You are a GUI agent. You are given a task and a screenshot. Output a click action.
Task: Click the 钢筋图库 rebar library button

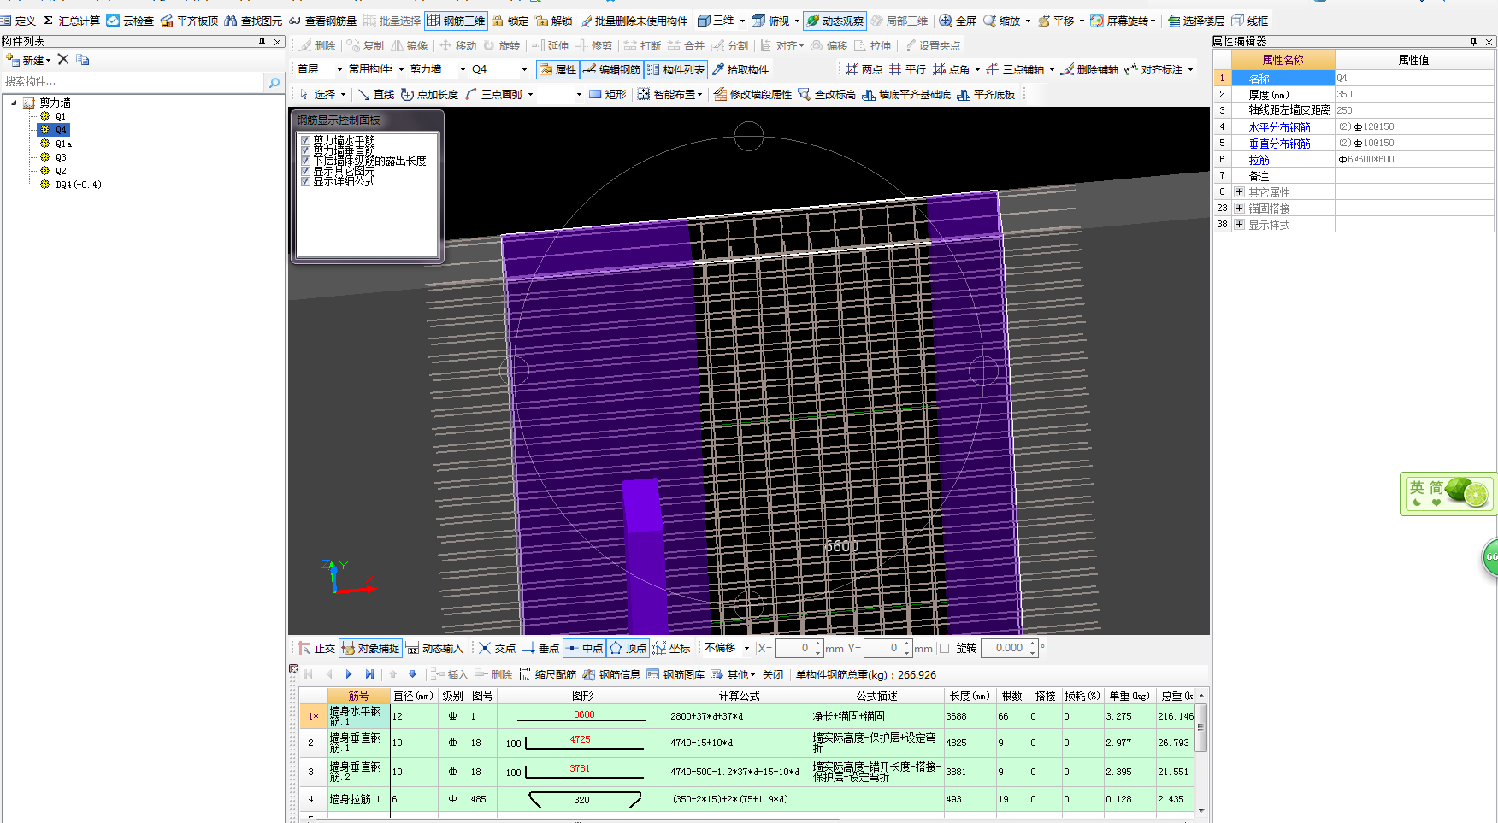click(675, 674)
